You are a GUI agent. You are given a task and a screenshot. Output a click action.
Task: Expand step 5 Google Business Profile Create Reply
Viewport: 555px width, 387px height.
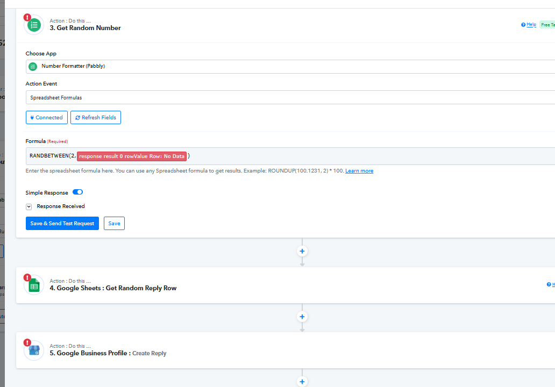pyautogui.click(x=285, y=350)
